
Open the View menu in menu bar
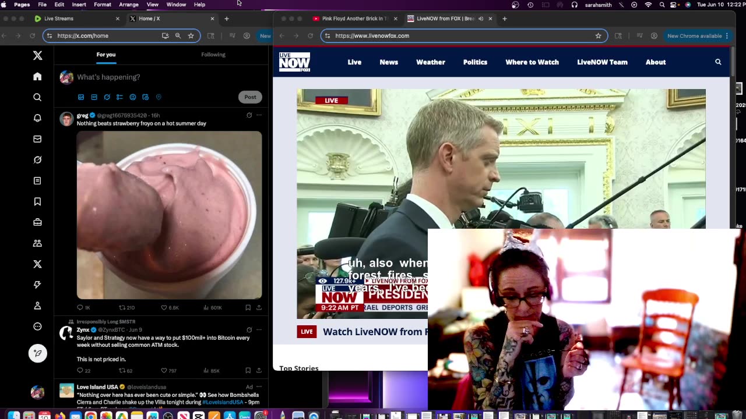[x=153, y=5]
